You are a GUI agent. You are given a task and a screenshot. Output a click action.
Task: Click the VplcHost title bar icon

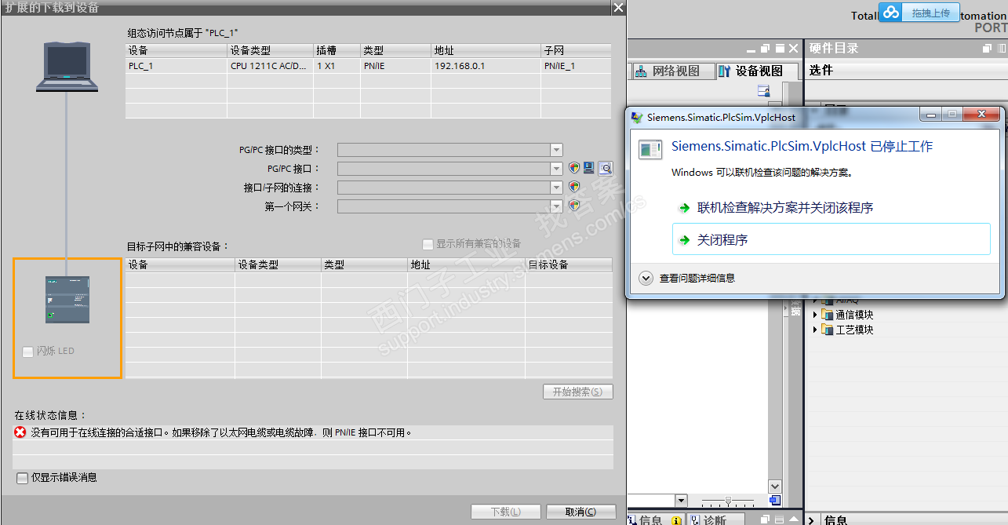tap(637, 117)
